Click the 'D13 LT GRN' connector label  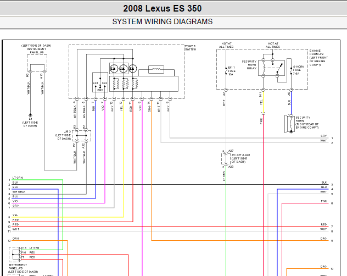click(x=30, y=248)
